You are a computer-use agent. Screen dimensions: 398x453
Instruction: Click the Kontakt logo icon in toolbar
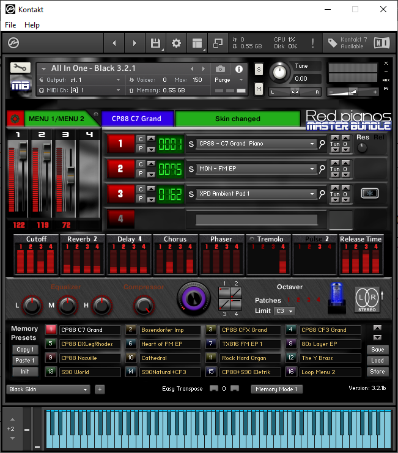coord(13,43)
